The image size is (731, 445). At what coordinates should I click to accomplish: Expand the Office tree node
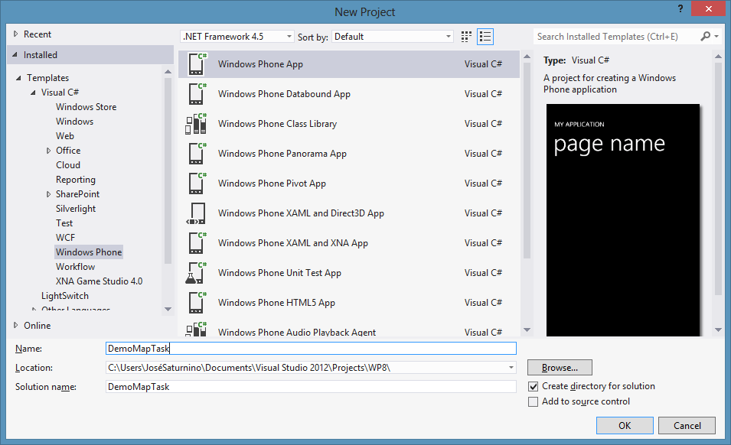coord(49,151)
